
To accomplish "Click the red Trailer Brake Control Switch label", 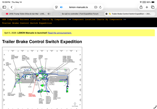I will tap(32, 95).
